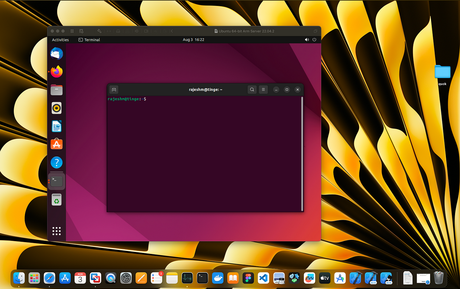Click the terminal window scrollbar
460x289 pixels.
[302, 154]
